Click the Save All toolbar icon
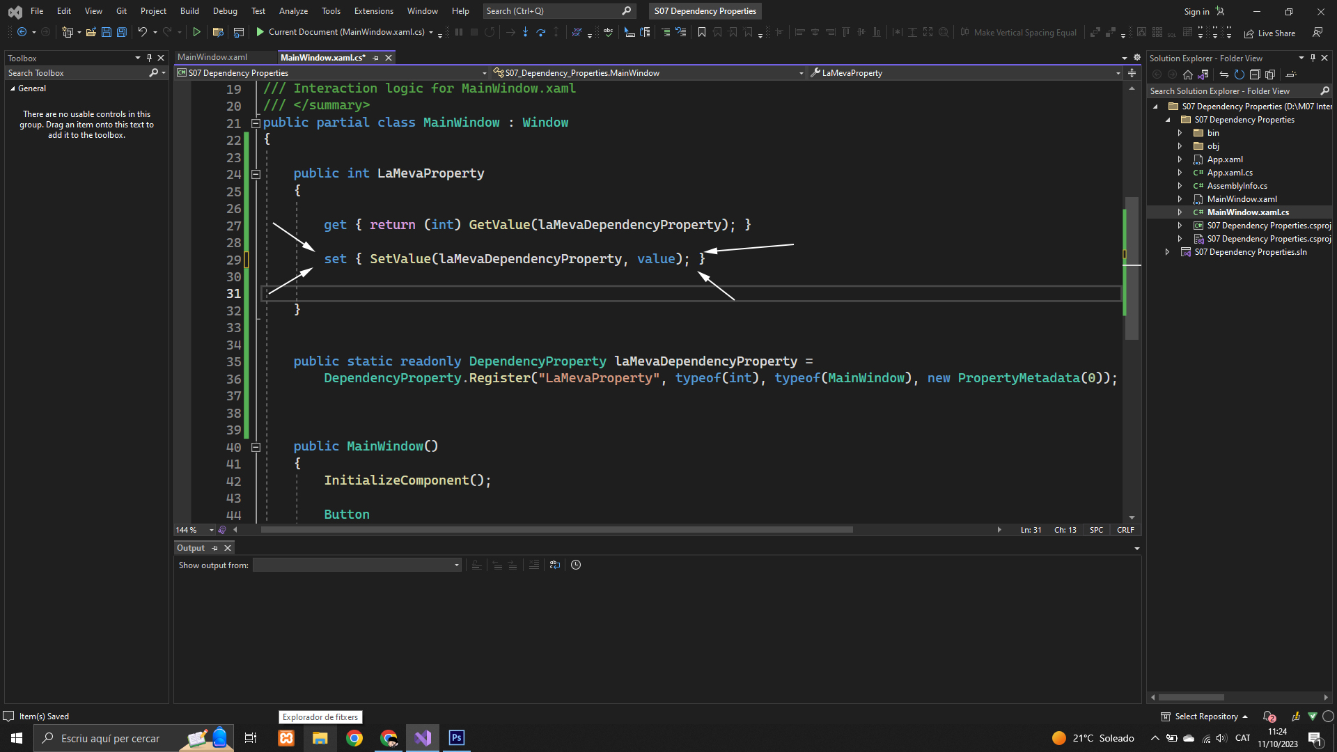Image resolution: width=1337 pixels, height=752 pixels. click(121, 32)
